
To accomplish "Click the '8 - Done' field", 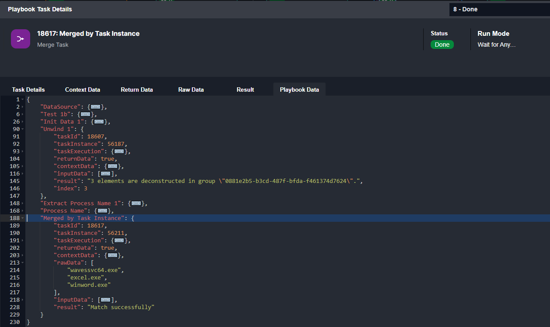I will pyautogui.click(x=499, y=9).
